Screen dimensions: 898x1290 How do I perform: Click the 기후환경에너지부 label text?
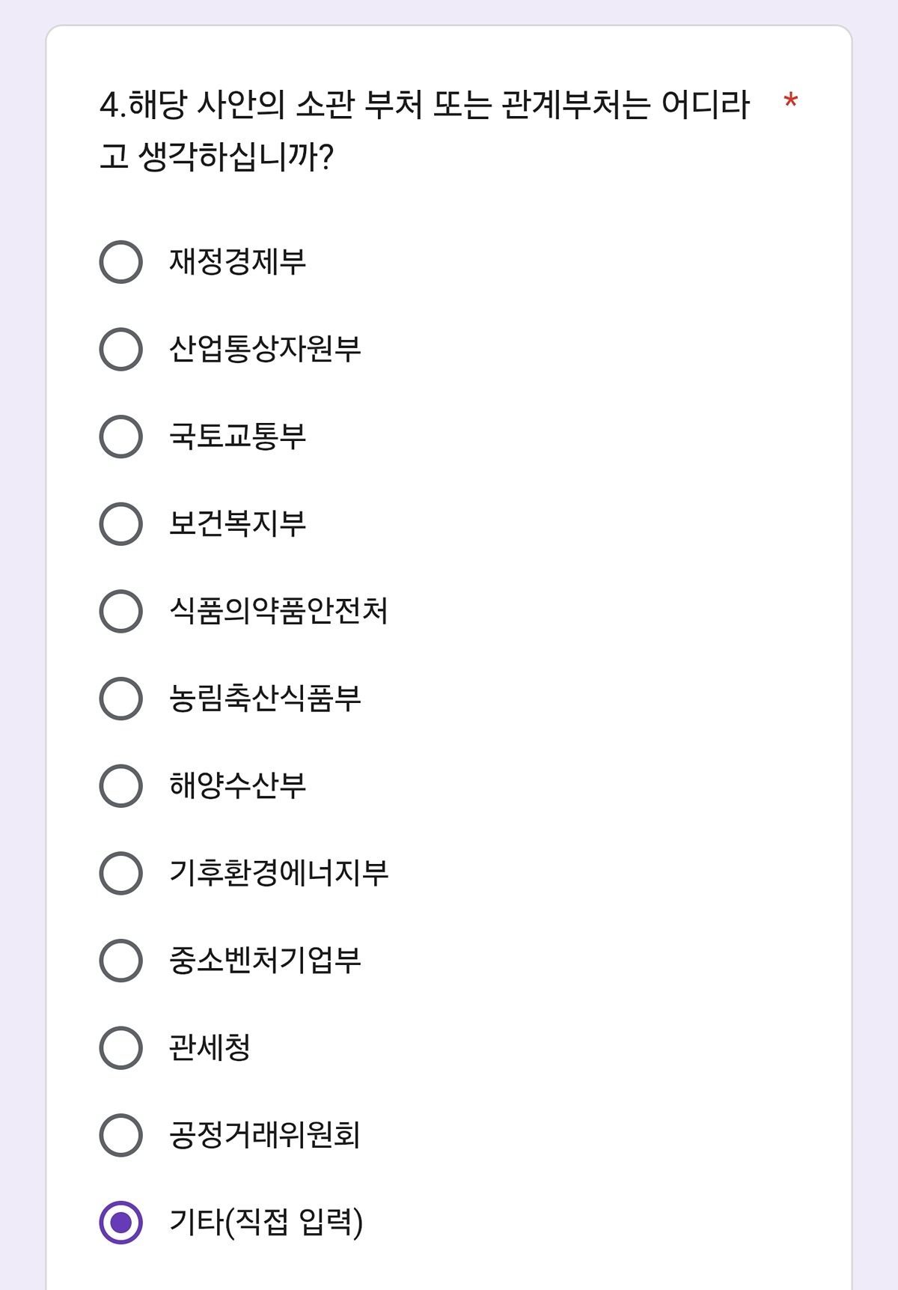(x=278, y=873)
